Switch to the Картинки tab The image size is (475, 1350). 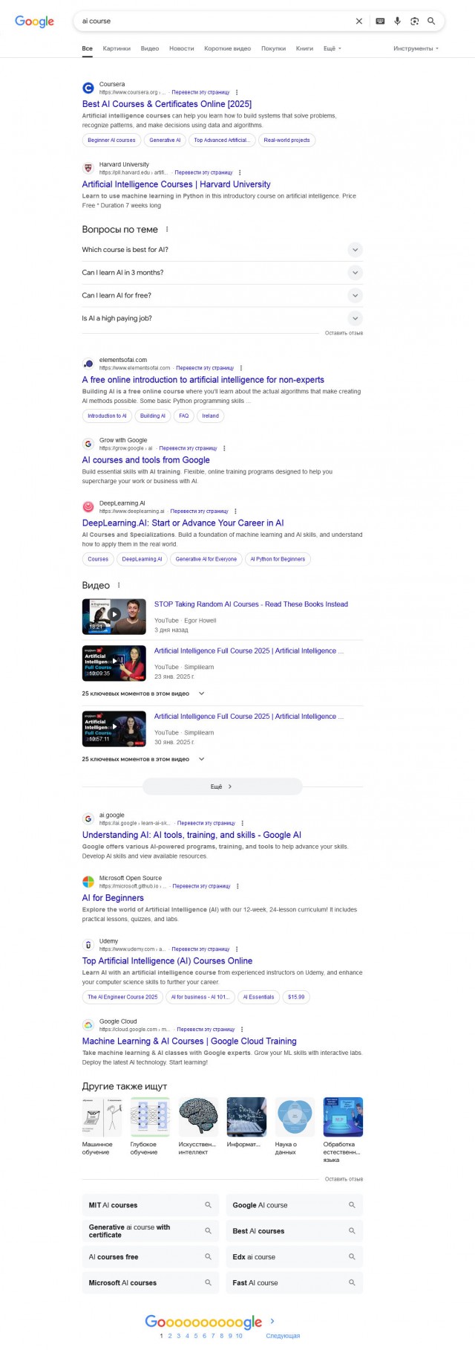pyautogui.click(x=117, y=48)
